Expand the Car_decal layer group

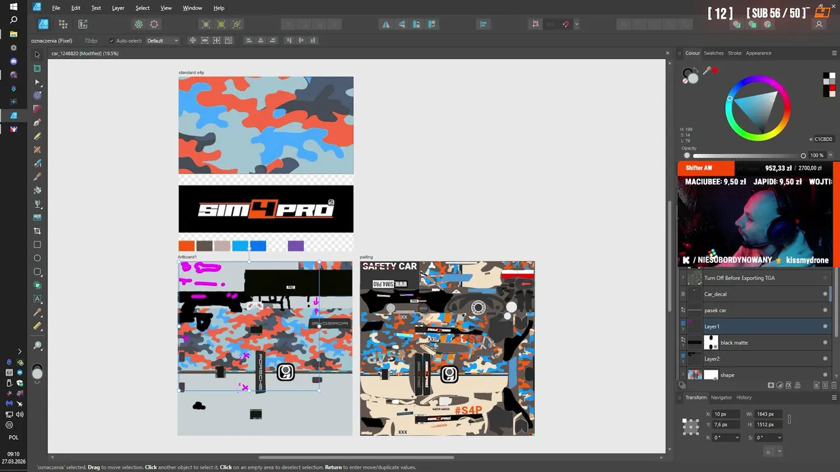(x=682, y=294)
